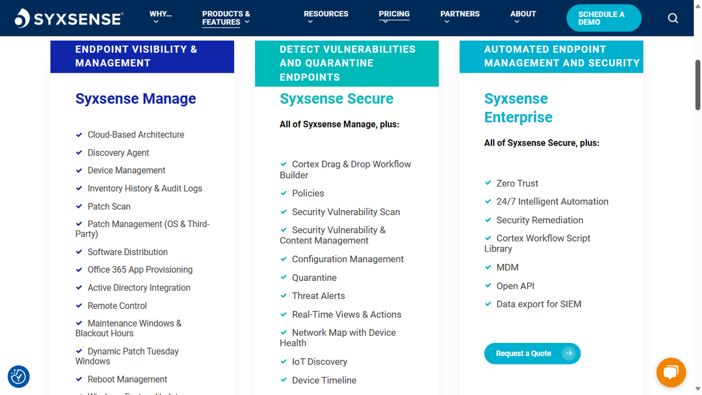The image size is (702, 395).
Task: Click the arrow icon inside Request a Quote
Action: click(569, 353)
